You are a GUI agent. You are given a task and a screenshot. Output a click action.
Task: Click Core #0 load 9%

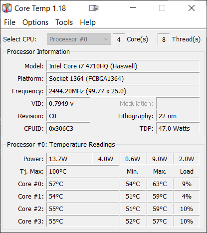click(x=187, y=184)
